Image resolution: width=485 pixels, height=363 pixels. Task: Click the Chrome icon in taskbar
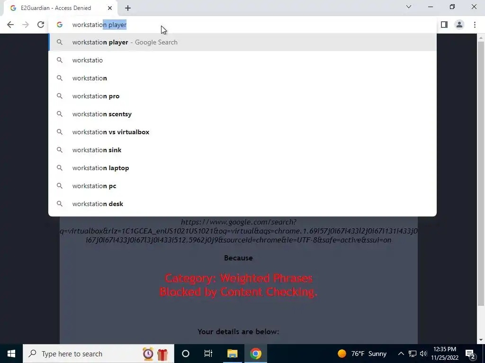(x=256, y=354)
